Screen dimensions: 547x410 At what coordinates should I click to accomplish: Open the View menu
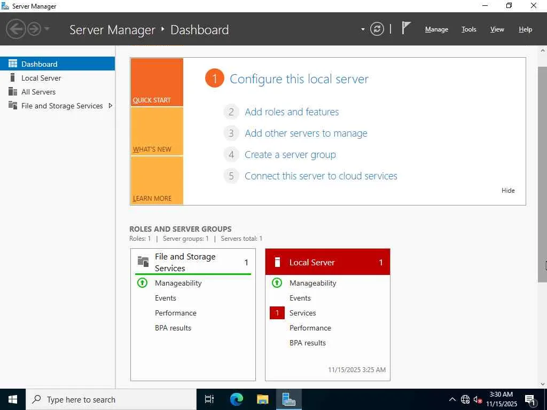coord(497,29)
